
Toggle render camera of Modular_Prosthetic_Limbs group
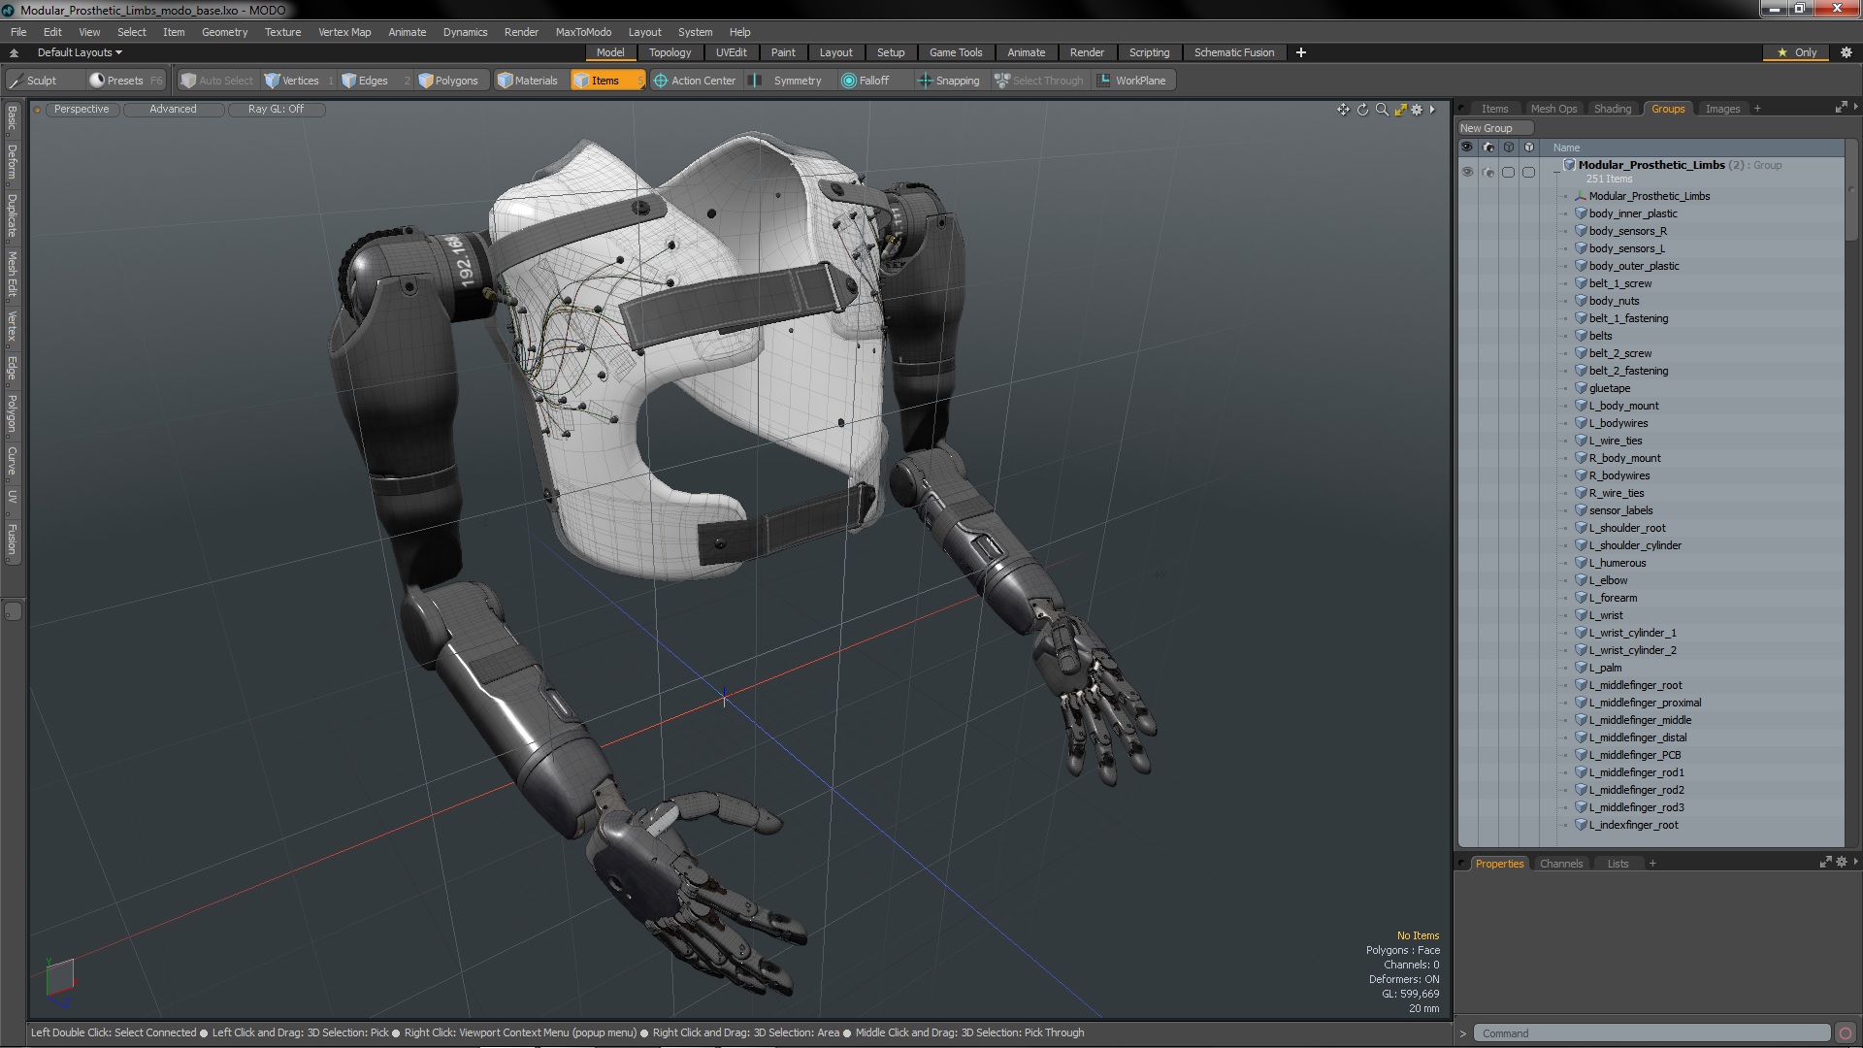(x=1488, y=172)
